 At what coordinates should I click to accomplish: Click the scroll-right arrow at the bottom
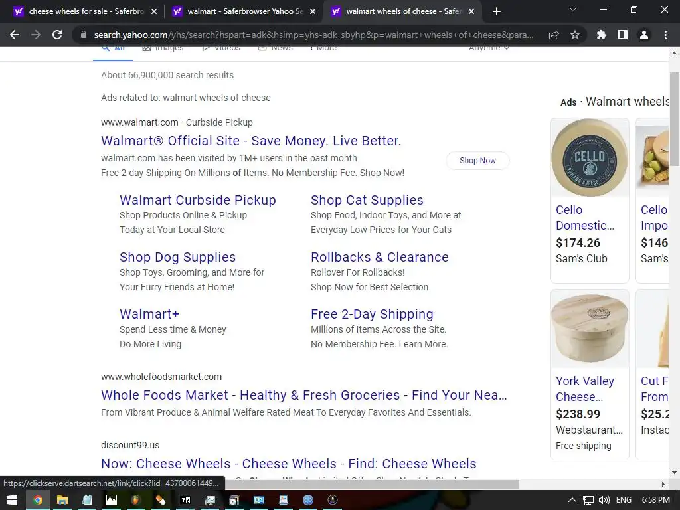(x=663, y=484)
